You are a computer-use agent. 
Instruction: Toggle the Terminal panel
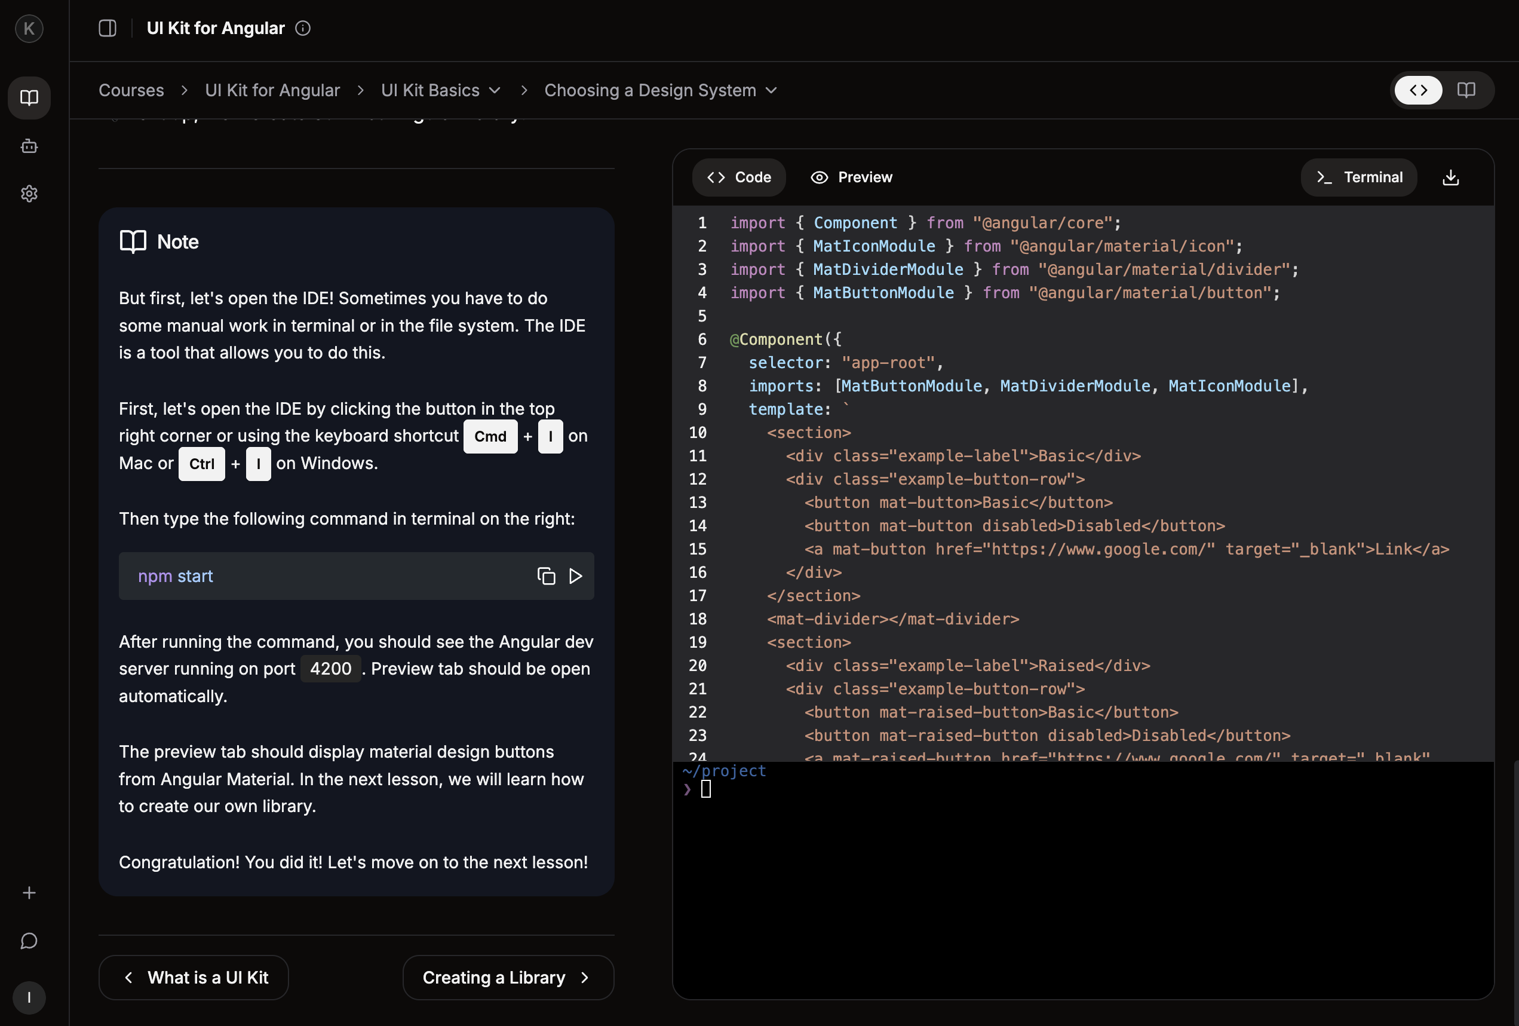[x=1359, y=177]
